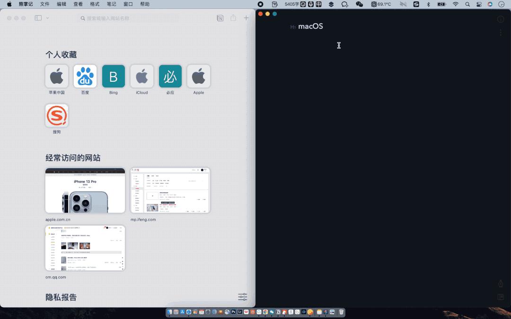The height and width of the screenshot is (319, 511).
Task: Open the 文件 menu
Action: coord(44,4)
